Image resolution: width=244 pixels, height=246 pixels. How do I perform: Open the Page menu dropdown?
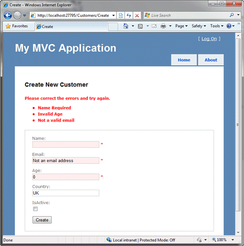tap(181, 26)
